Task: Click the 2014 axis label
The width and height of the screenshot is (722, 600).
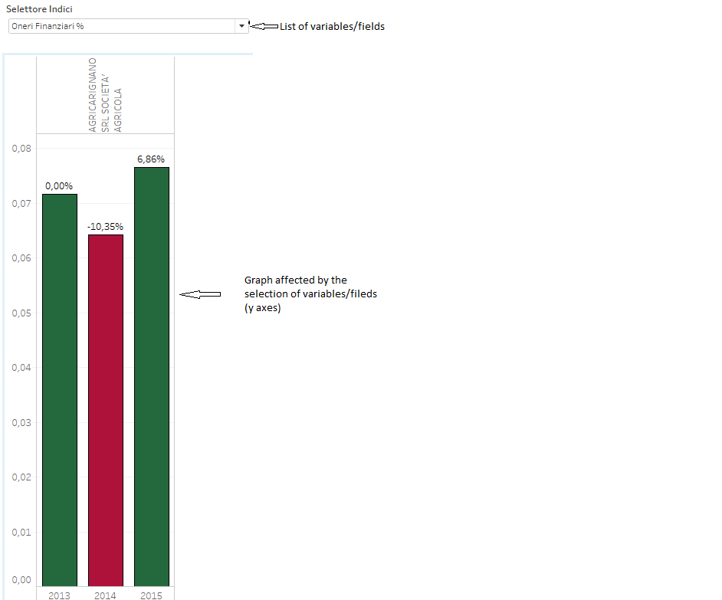Action: (x=105, y=595)
